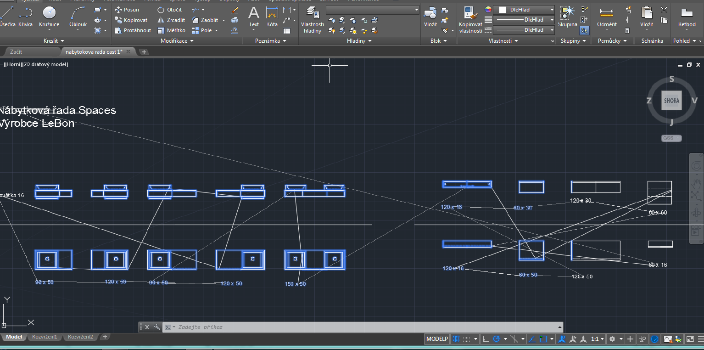This screenshot has width=704, height=350.
Task: Open Vlastnosti hladiny layer properties
Action: pos(313,21)
